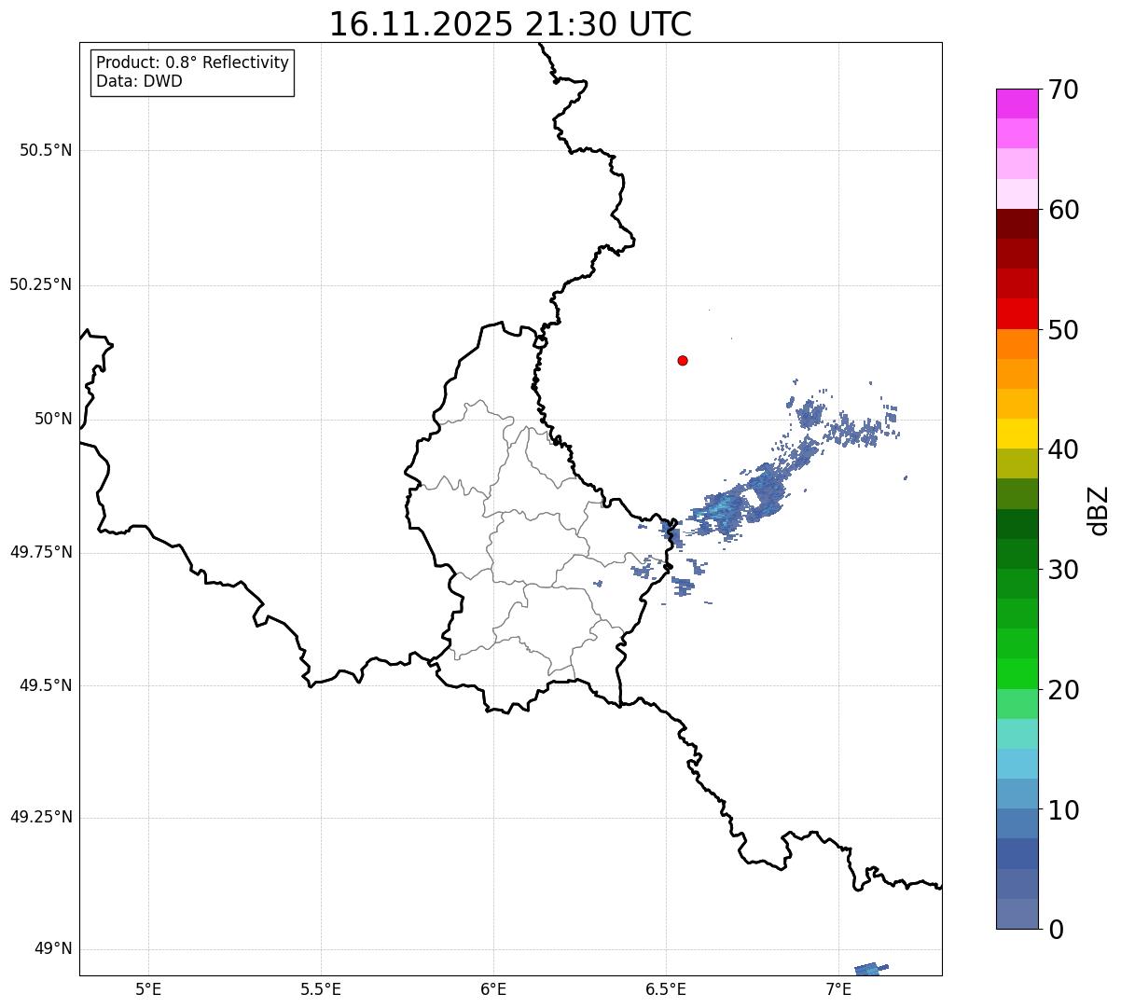Click the colorbar tick value 0
This screenshot has height=1008, width=1121.
[x=1056, y=930]
